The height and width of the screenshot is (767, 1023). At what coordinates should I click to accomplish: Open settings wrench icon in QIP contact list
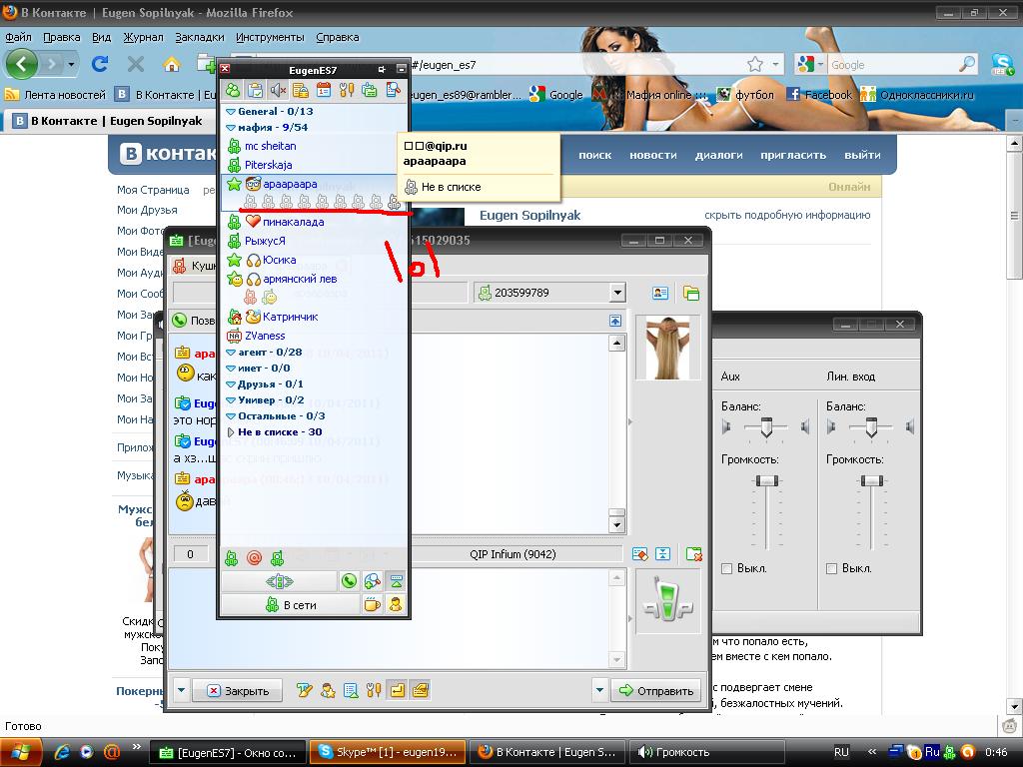(347, 90)
